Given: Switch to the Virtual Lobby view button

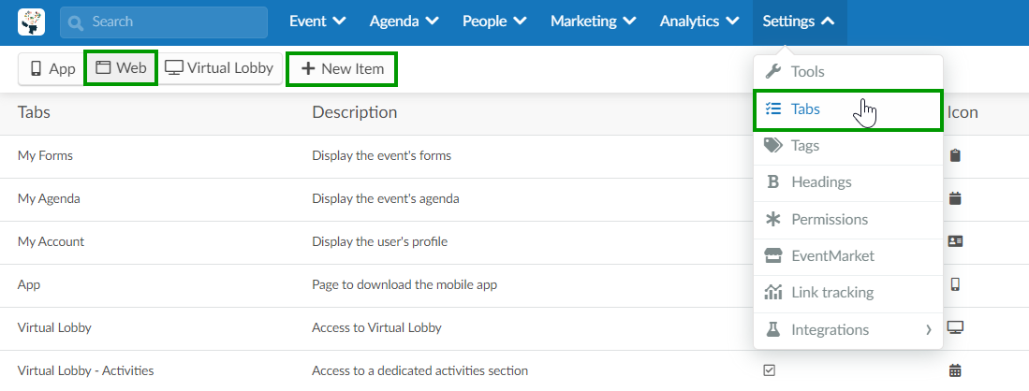Looking at the screenshot, I should pos(219,67).
